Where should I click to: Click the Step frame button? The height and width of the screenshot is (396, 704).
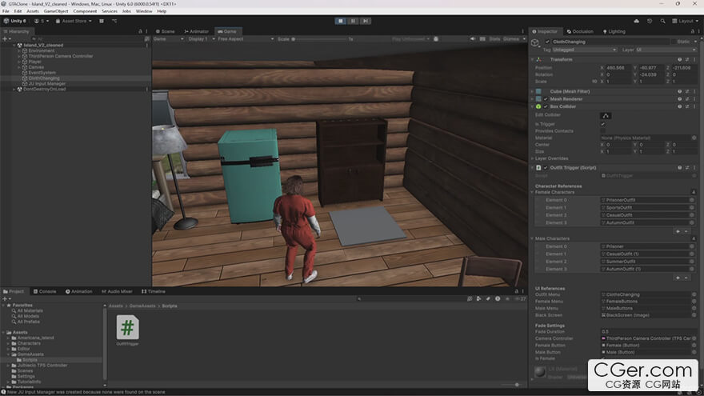pyautogui.click(x=365, y=21)
